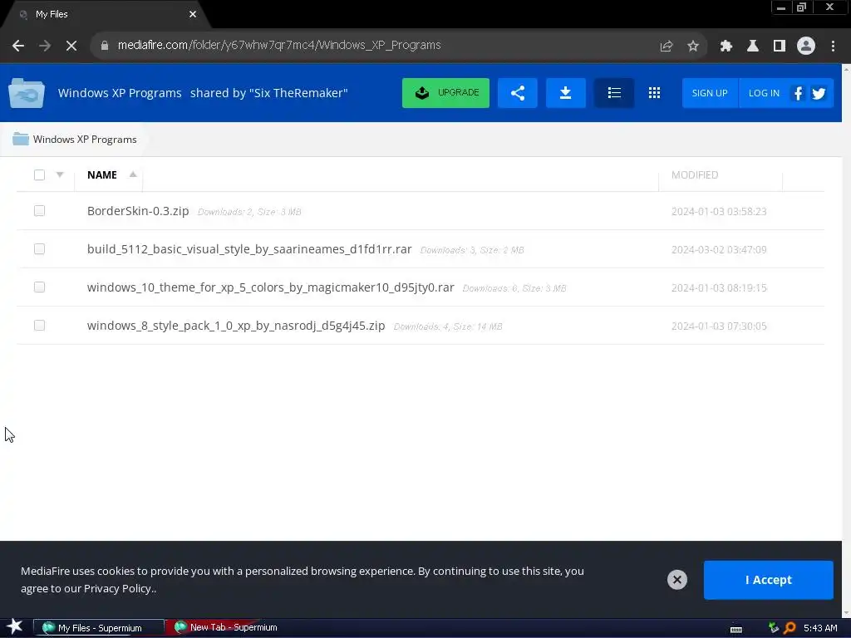
Task: Click the SIGN UP button
Action: [x=710, y=93]
